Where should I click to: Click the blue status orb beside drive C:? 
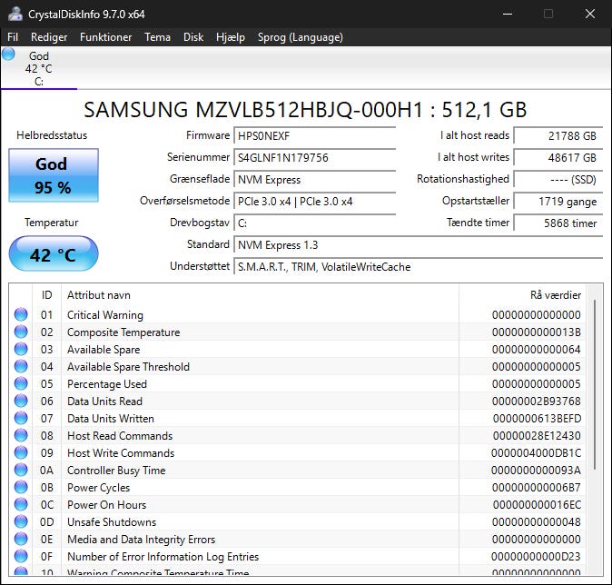click(x=8, y=54)
